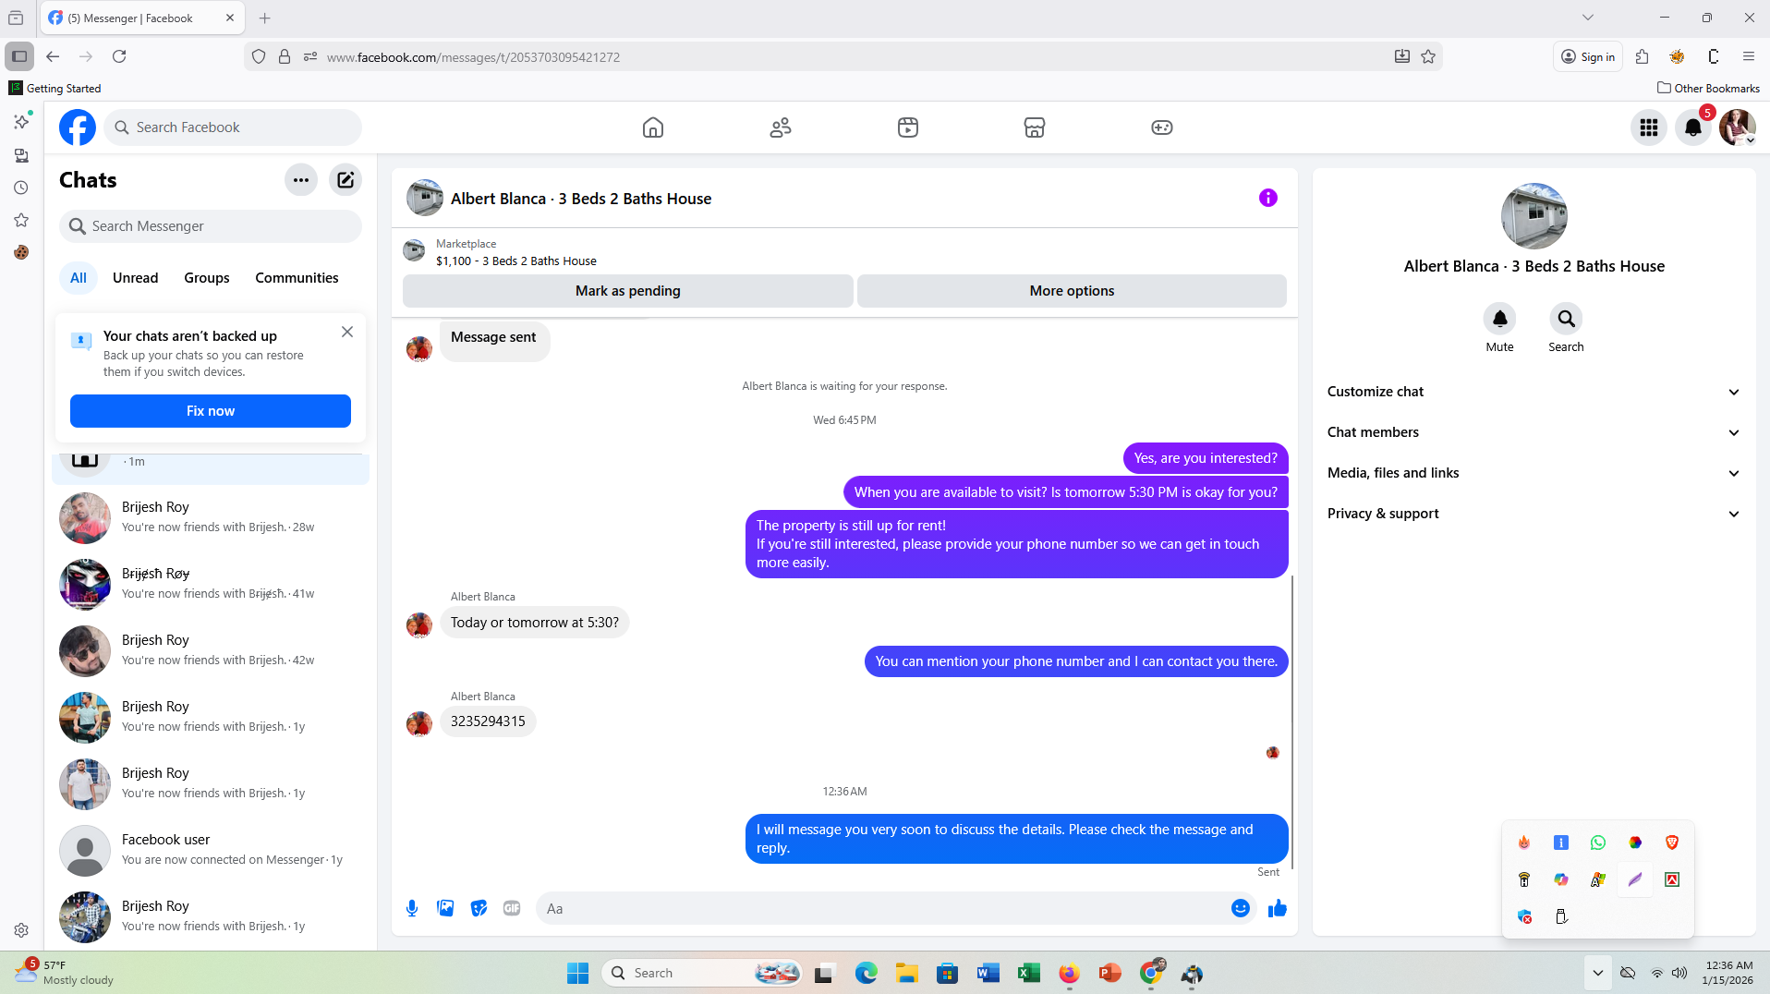Record a voice clip with microphone icon
1770x994 pixels.
coord(412,909)
